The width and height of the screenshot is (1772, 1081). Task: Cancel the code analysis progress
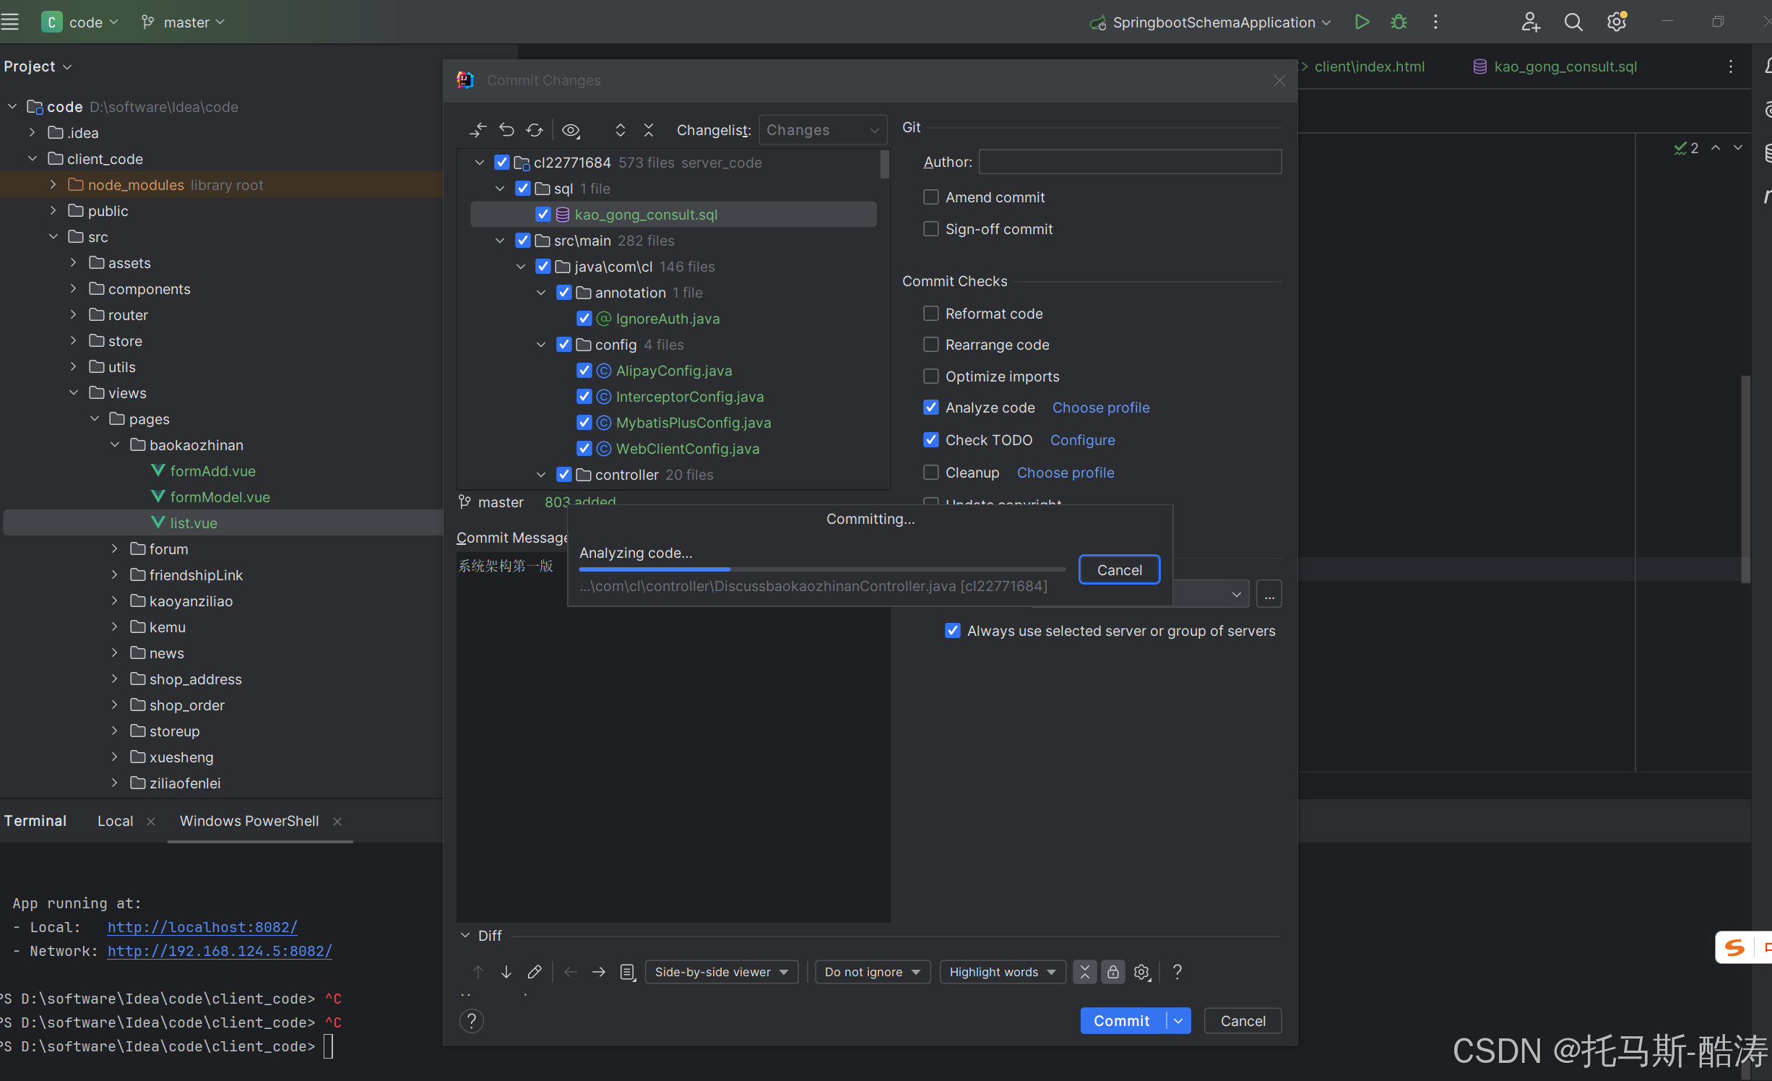tap(1119, 570)
